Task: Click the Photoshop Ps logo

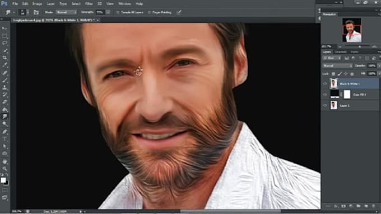Action: coord(4,3)
